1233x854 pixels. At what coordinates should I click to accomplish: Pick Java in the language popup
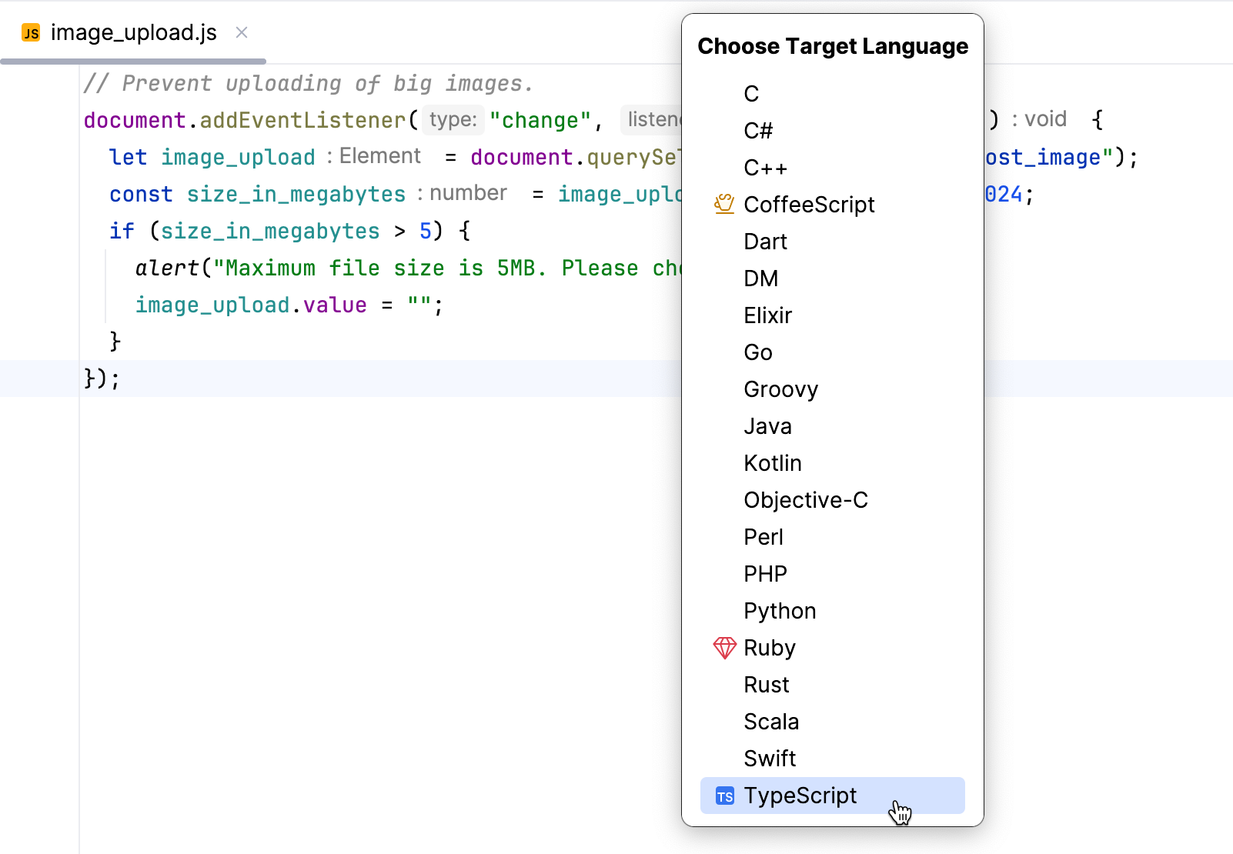pos(832,426)
